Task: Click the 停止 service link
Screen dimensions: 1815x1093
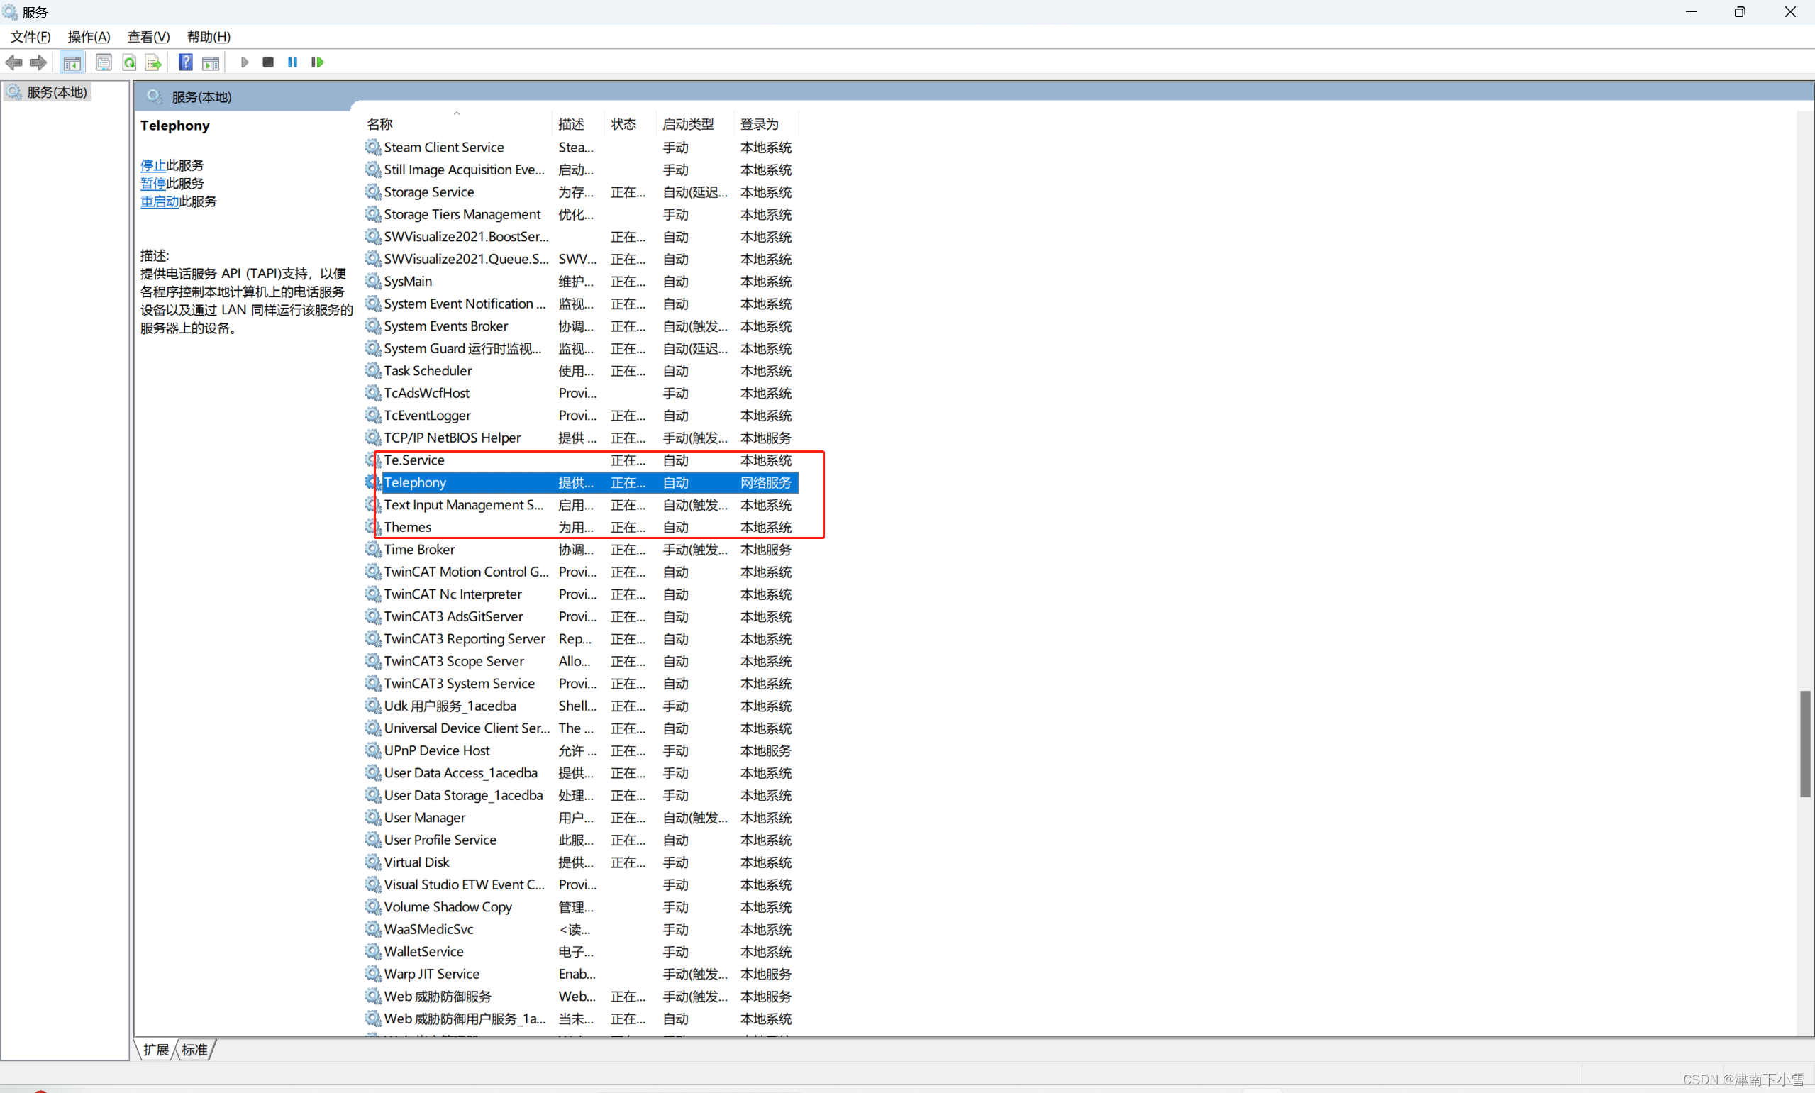Action: point(152,165)
